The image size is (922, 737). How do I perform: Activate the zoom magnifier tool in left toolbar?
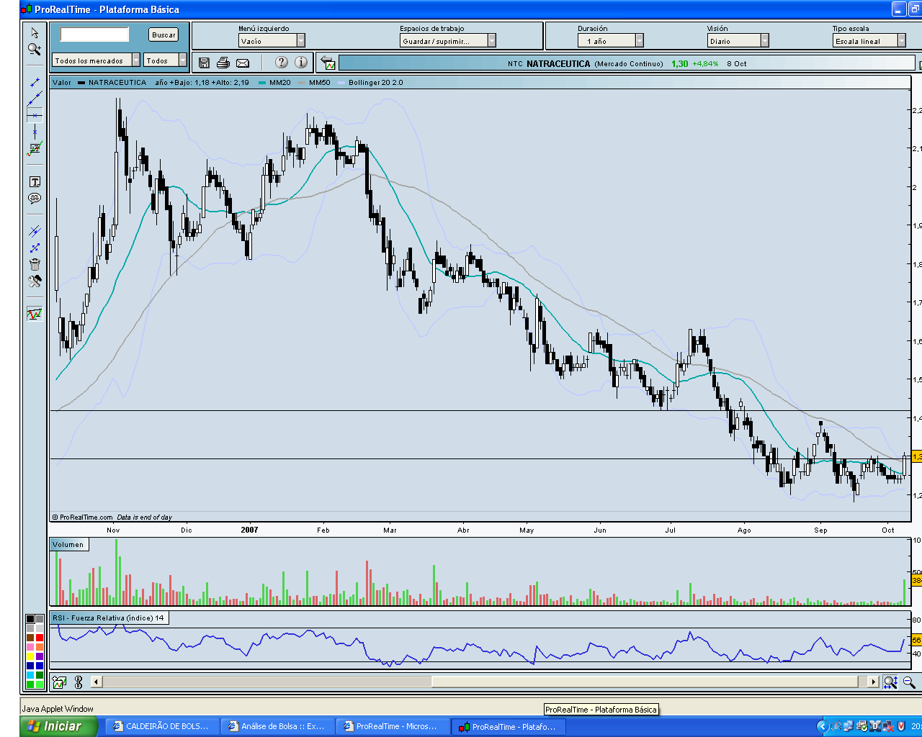tap(35, 49)
